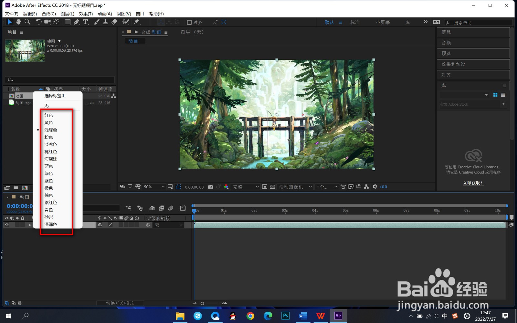
Task: Select the Rotation tool
Action: 38,22
